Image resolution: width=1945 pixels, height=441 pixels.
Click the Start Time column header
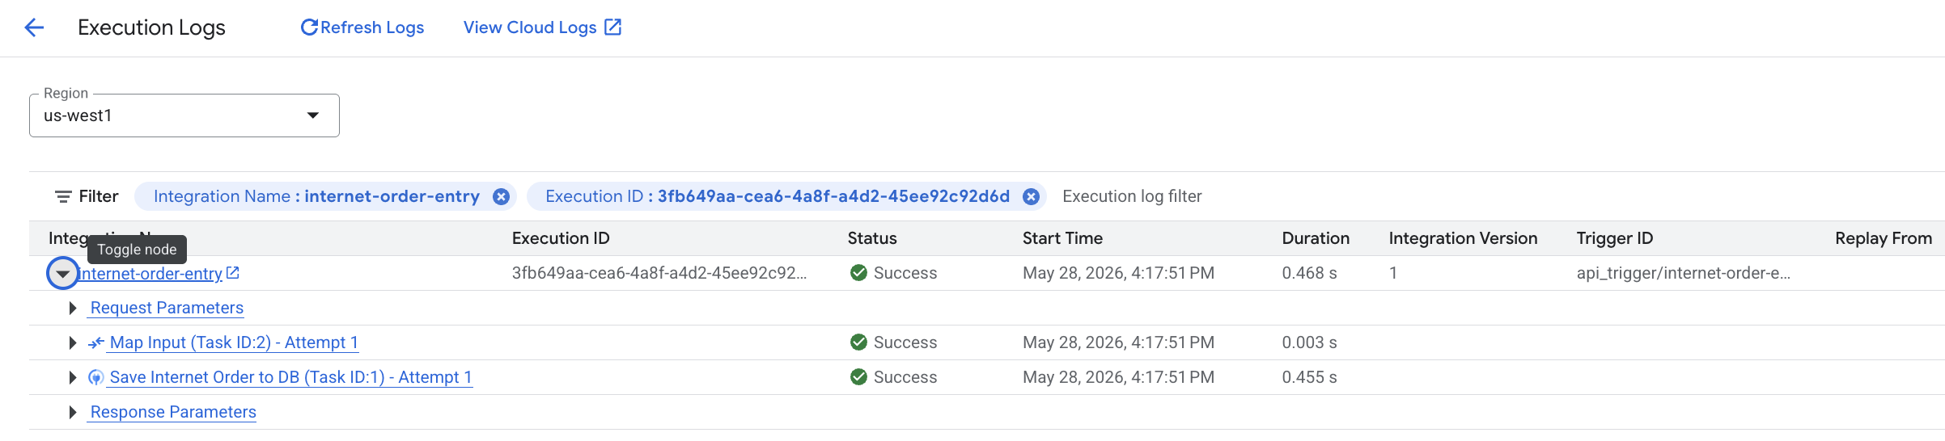1062,238
